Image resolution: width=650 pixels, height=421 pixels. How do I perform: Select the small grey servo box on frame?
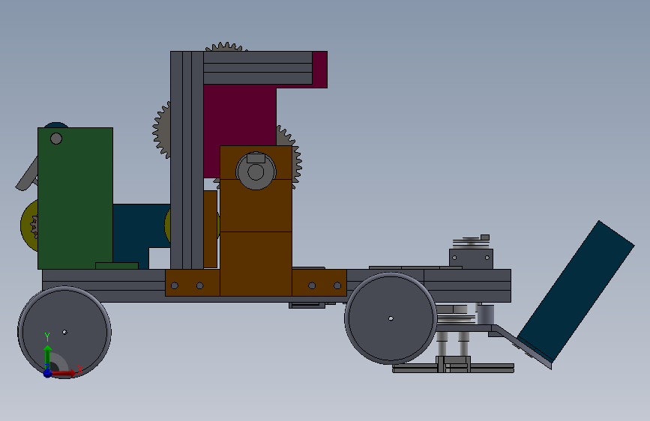tap(471, 258)
